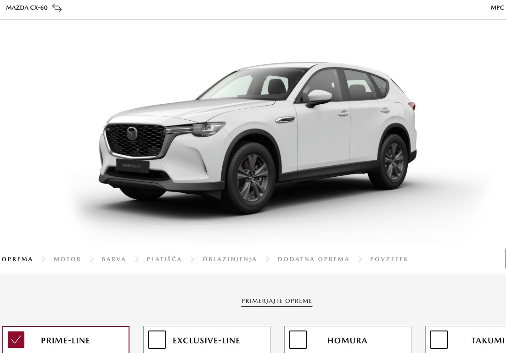Jump to the DODATNA OPREMA step

(313, 259)
